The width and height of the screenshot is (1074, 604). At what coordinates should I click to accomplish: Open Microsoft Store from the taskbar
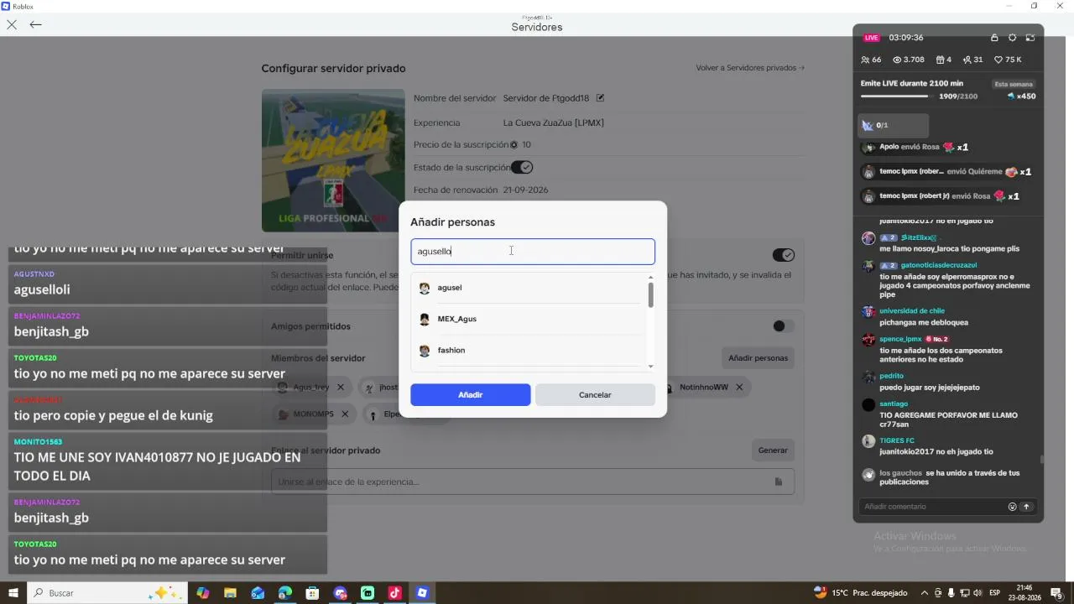(312, 593)
